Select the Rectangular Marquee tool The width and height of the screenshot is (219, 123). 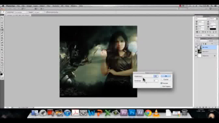[2, 20]
